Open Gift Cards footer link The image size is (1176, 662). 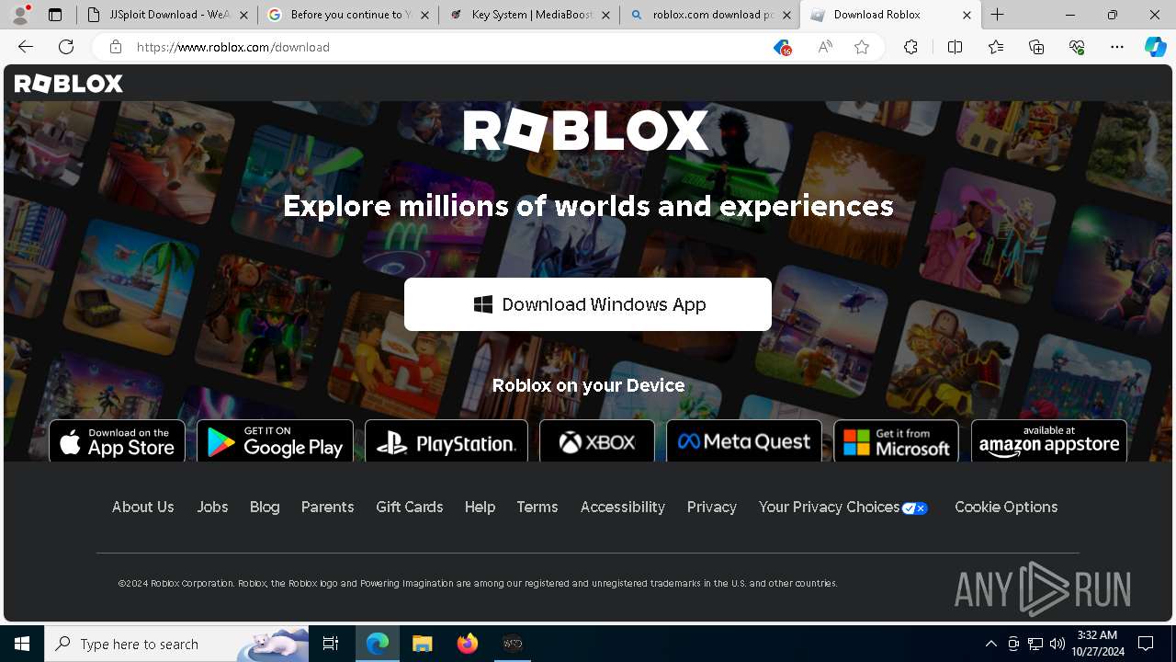tap(409, 508)
